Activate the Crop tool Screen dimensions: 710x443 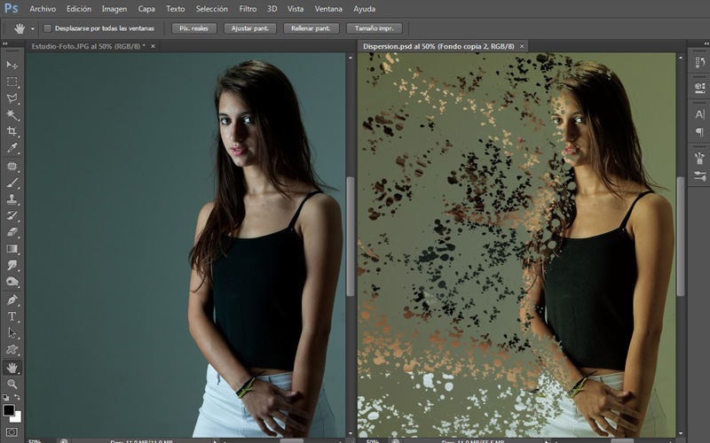[12, 132]
